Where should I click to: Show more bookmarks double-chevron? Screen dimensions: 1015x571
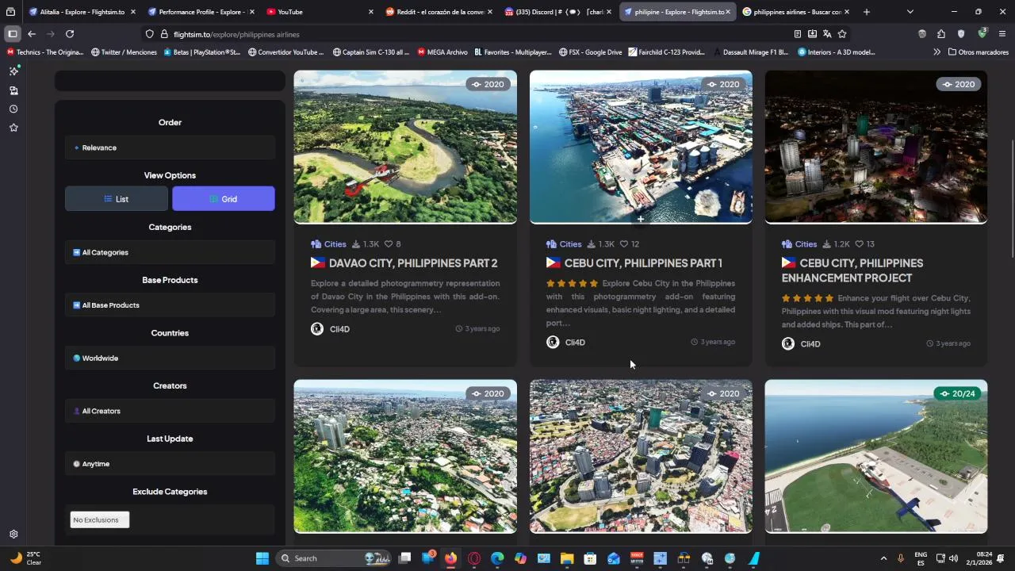(x=936, y=52)
